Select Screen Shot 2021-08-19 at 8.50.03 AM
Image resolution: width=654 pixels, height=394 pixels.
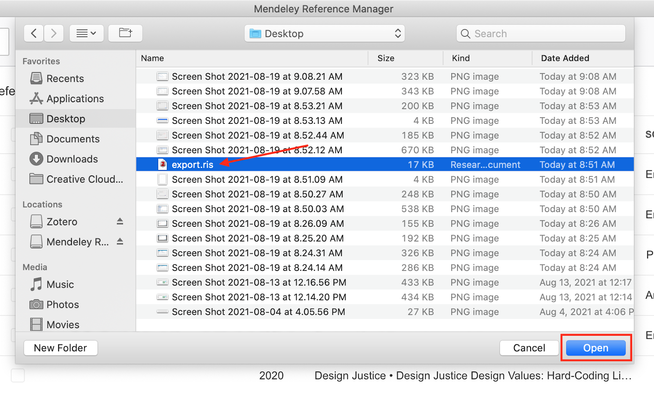point(385,209)
